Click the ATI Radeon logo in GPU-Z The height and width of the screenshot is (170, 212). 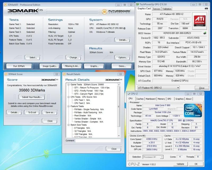pyautogui.click(x=200, y=21)
